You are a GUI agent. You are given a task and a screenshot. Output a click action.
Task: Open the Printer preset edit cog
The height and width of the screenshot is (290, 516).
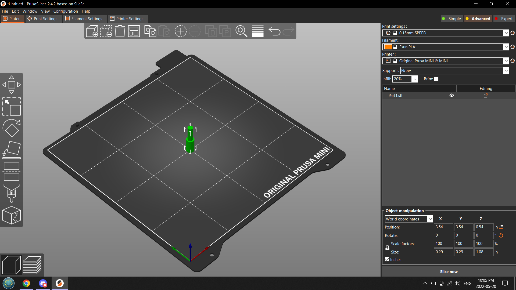[x=513, y=61]
